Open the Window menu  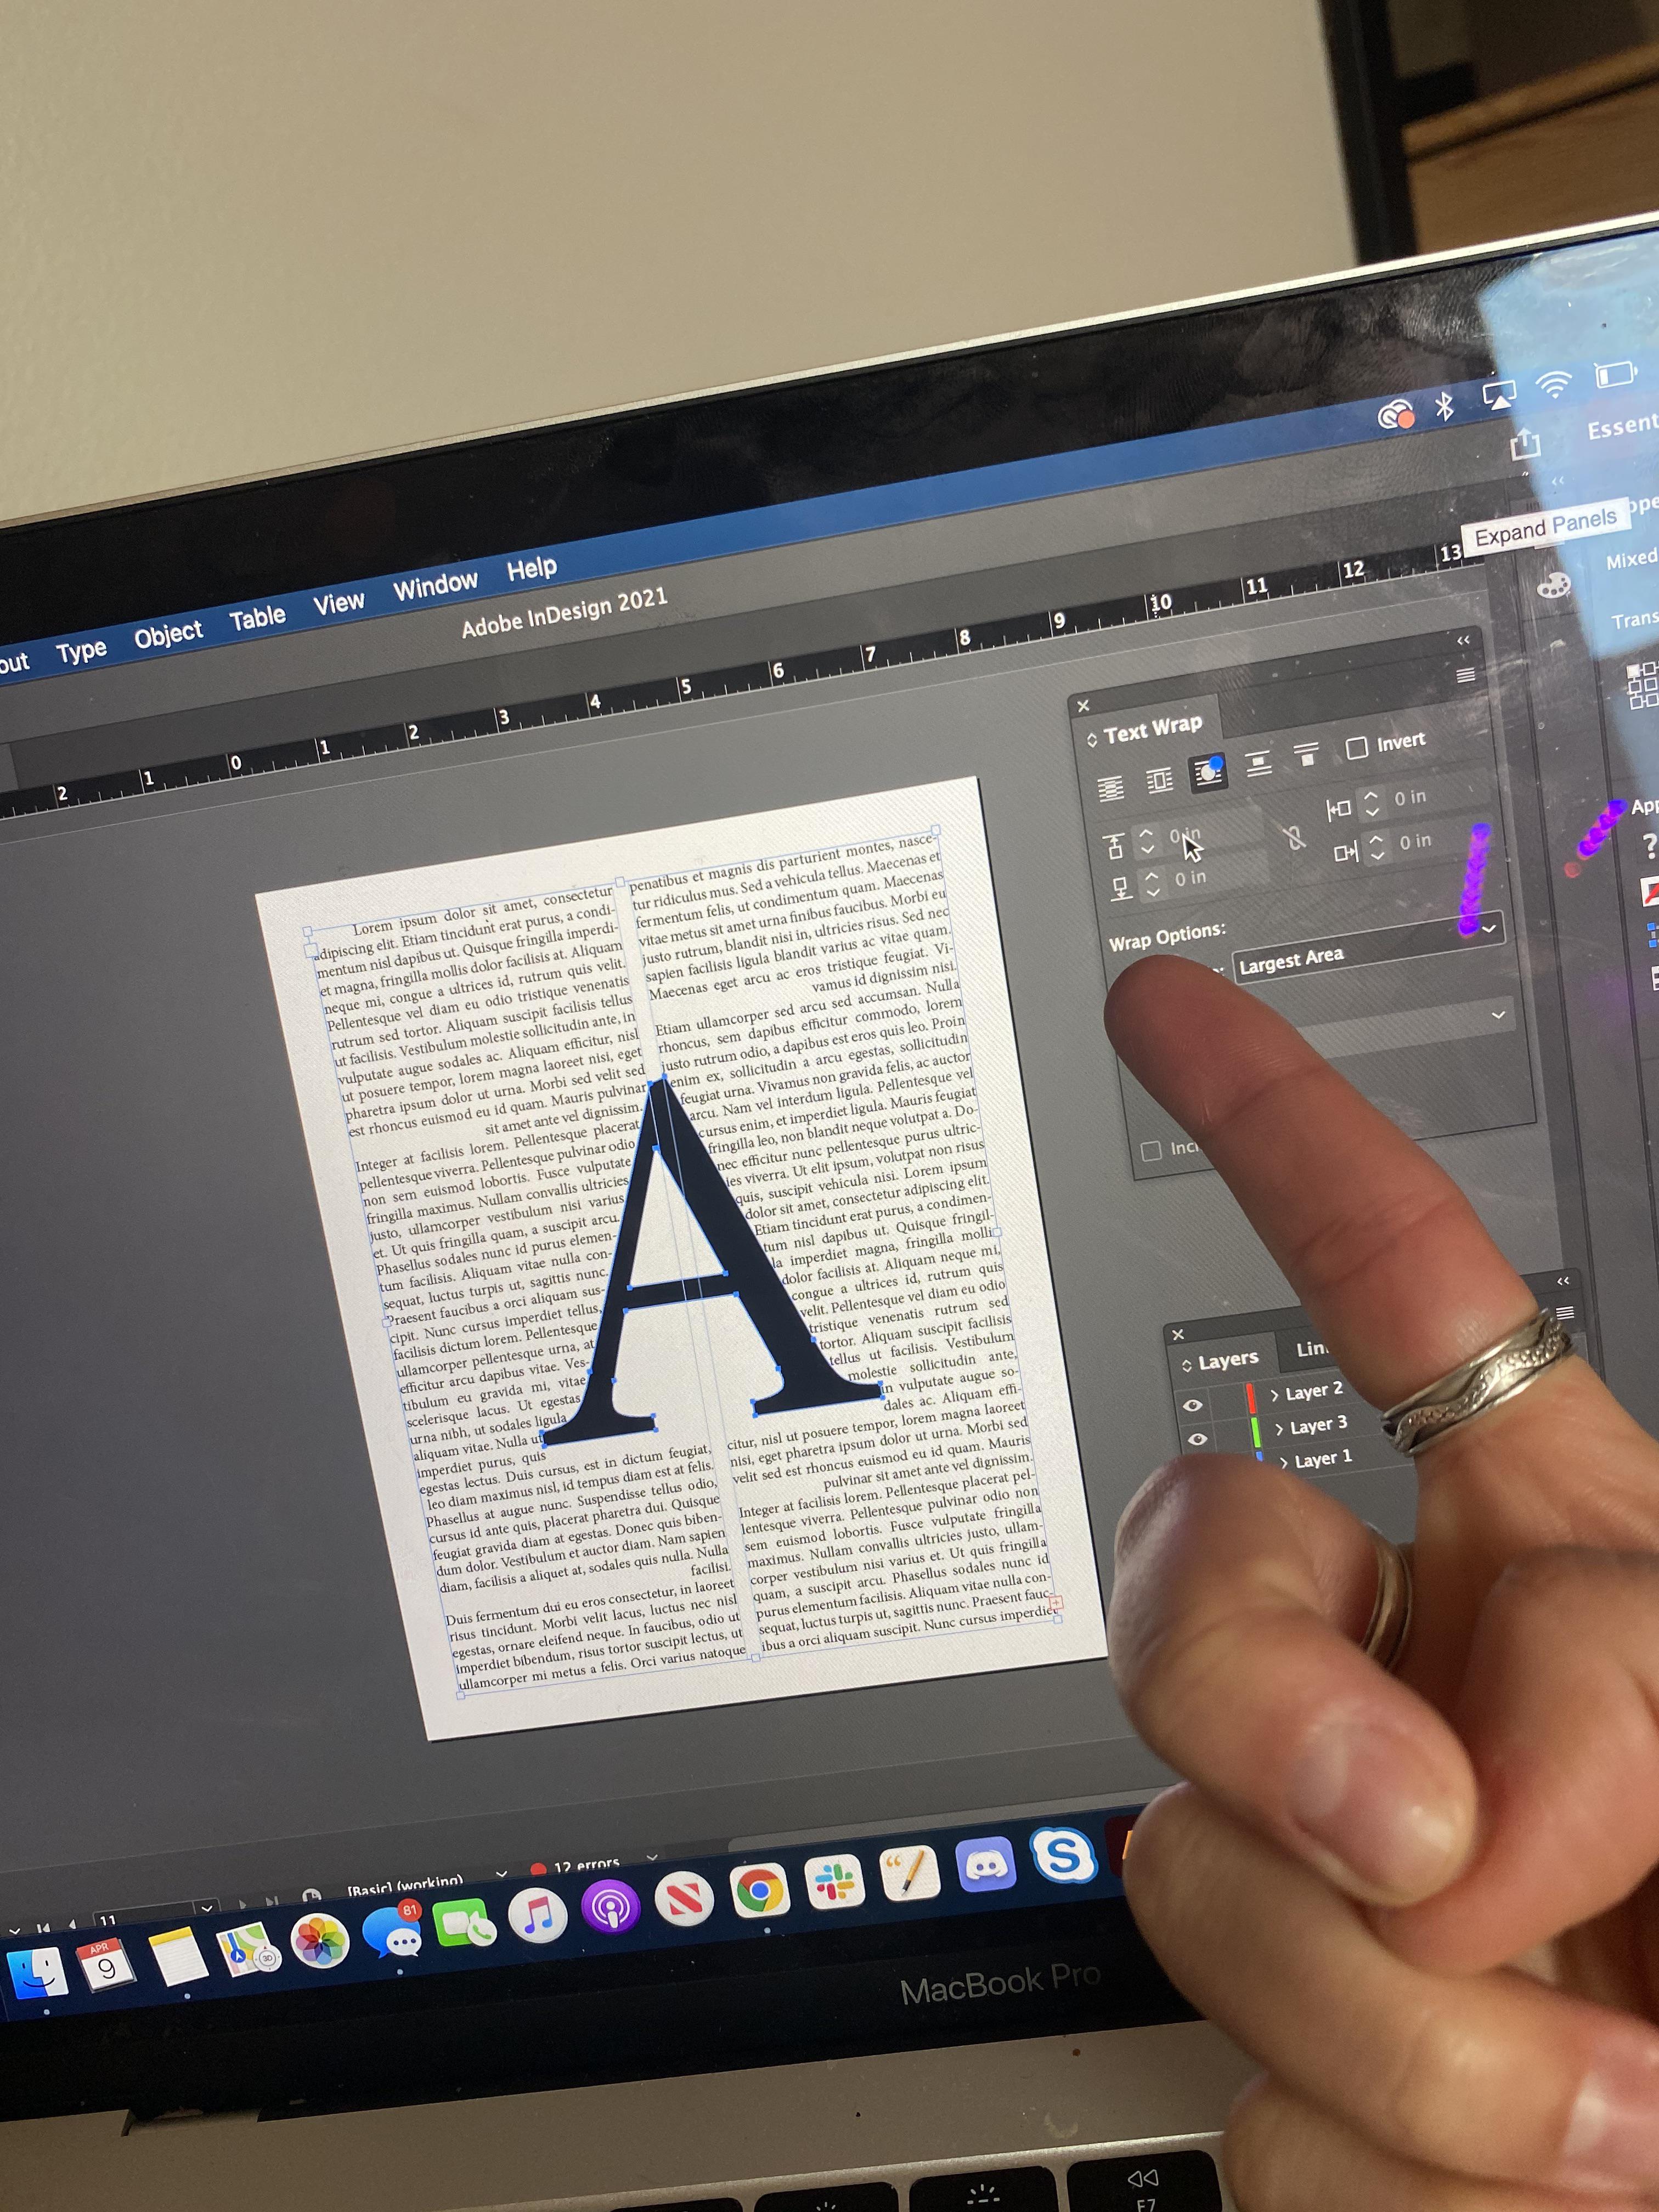point(436,583)
